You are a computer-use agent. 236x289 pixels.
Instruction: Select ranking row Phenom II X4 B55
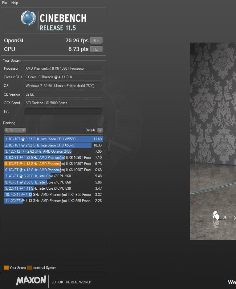53,195
